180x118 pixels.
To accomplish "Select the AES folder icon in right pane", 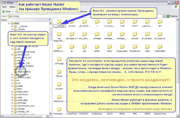I will [x=160, y=22].
